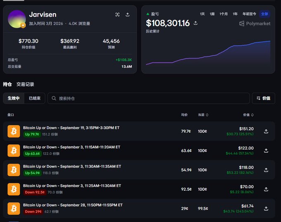Click the Jarvisen username
The width and height of the screenshot is (281, 222).
coord(43,14)
